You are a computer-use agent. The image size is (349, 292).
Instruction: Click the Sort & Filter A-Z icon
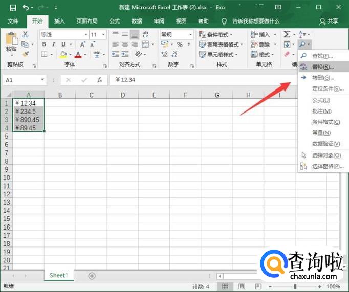[302, 34]
